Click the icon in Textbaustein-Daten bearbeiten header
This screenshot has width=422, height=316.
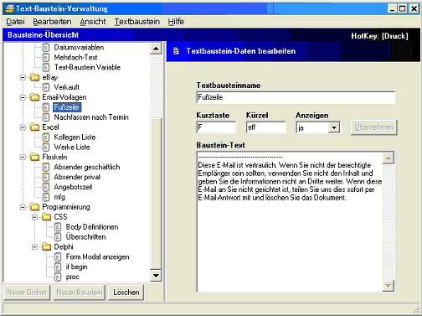[177, 51]
